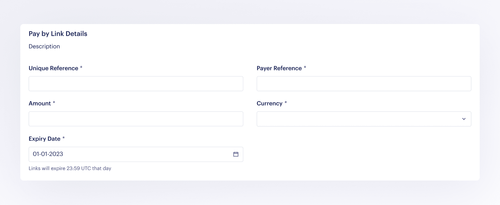Click the calendar icon in Expiry Date field

(236, 154)
